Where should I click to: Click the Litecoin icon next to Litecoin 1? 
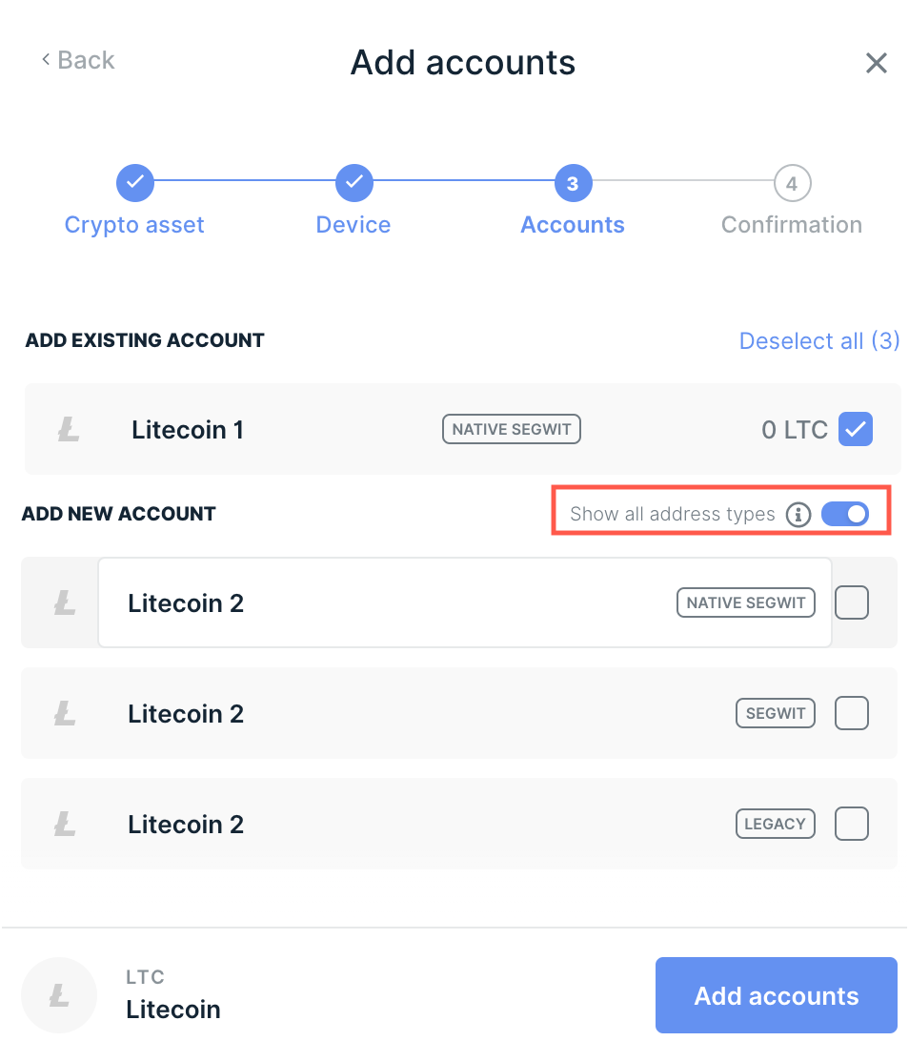click(67, 429)
